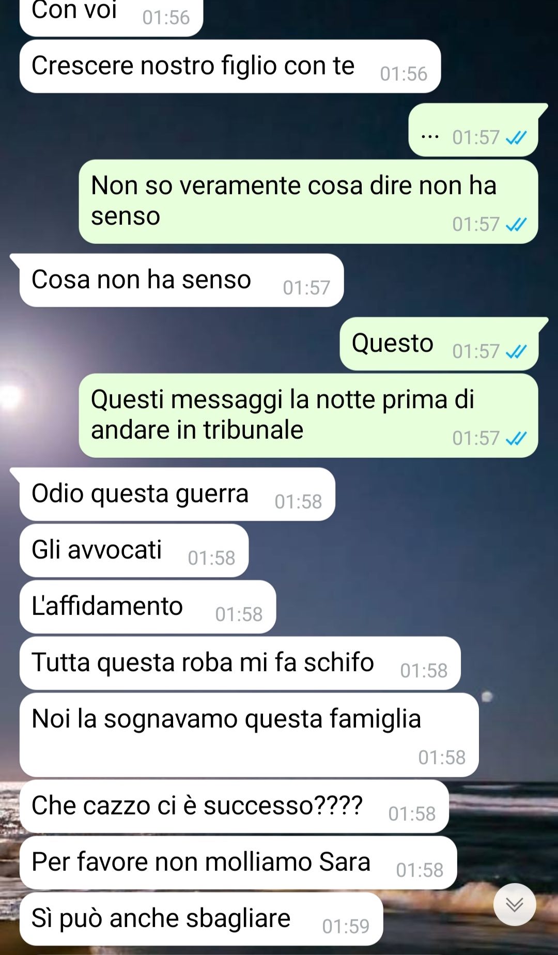Select "Tutta questa roba mi fa schifo" message

pos(240,664)
